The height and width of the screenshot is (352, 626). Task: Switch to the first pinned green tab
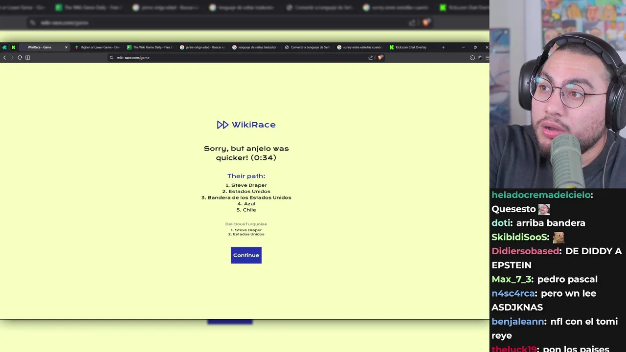click(4, 47)
